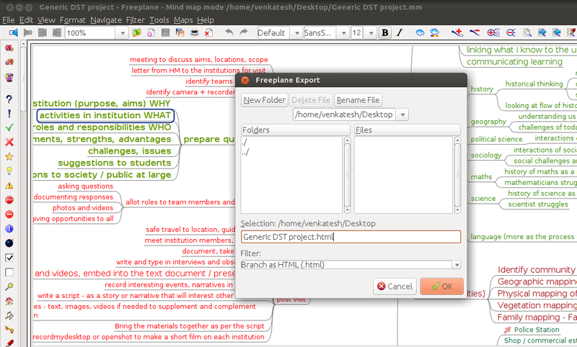Click the red stop sign icon in the sidebar
577x347 pixels.
click(x=9, y=199)
